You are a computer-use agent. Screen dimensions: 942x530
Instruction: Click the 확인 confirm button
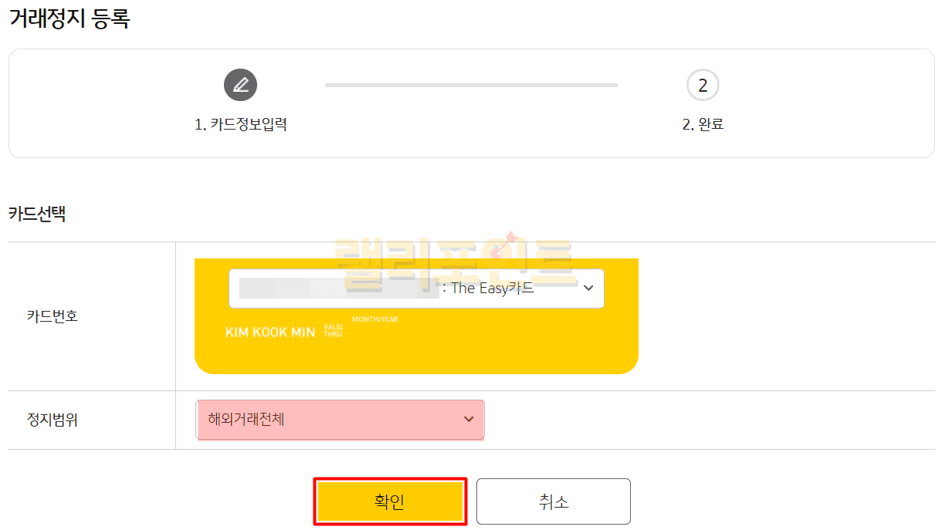point(390,501)
